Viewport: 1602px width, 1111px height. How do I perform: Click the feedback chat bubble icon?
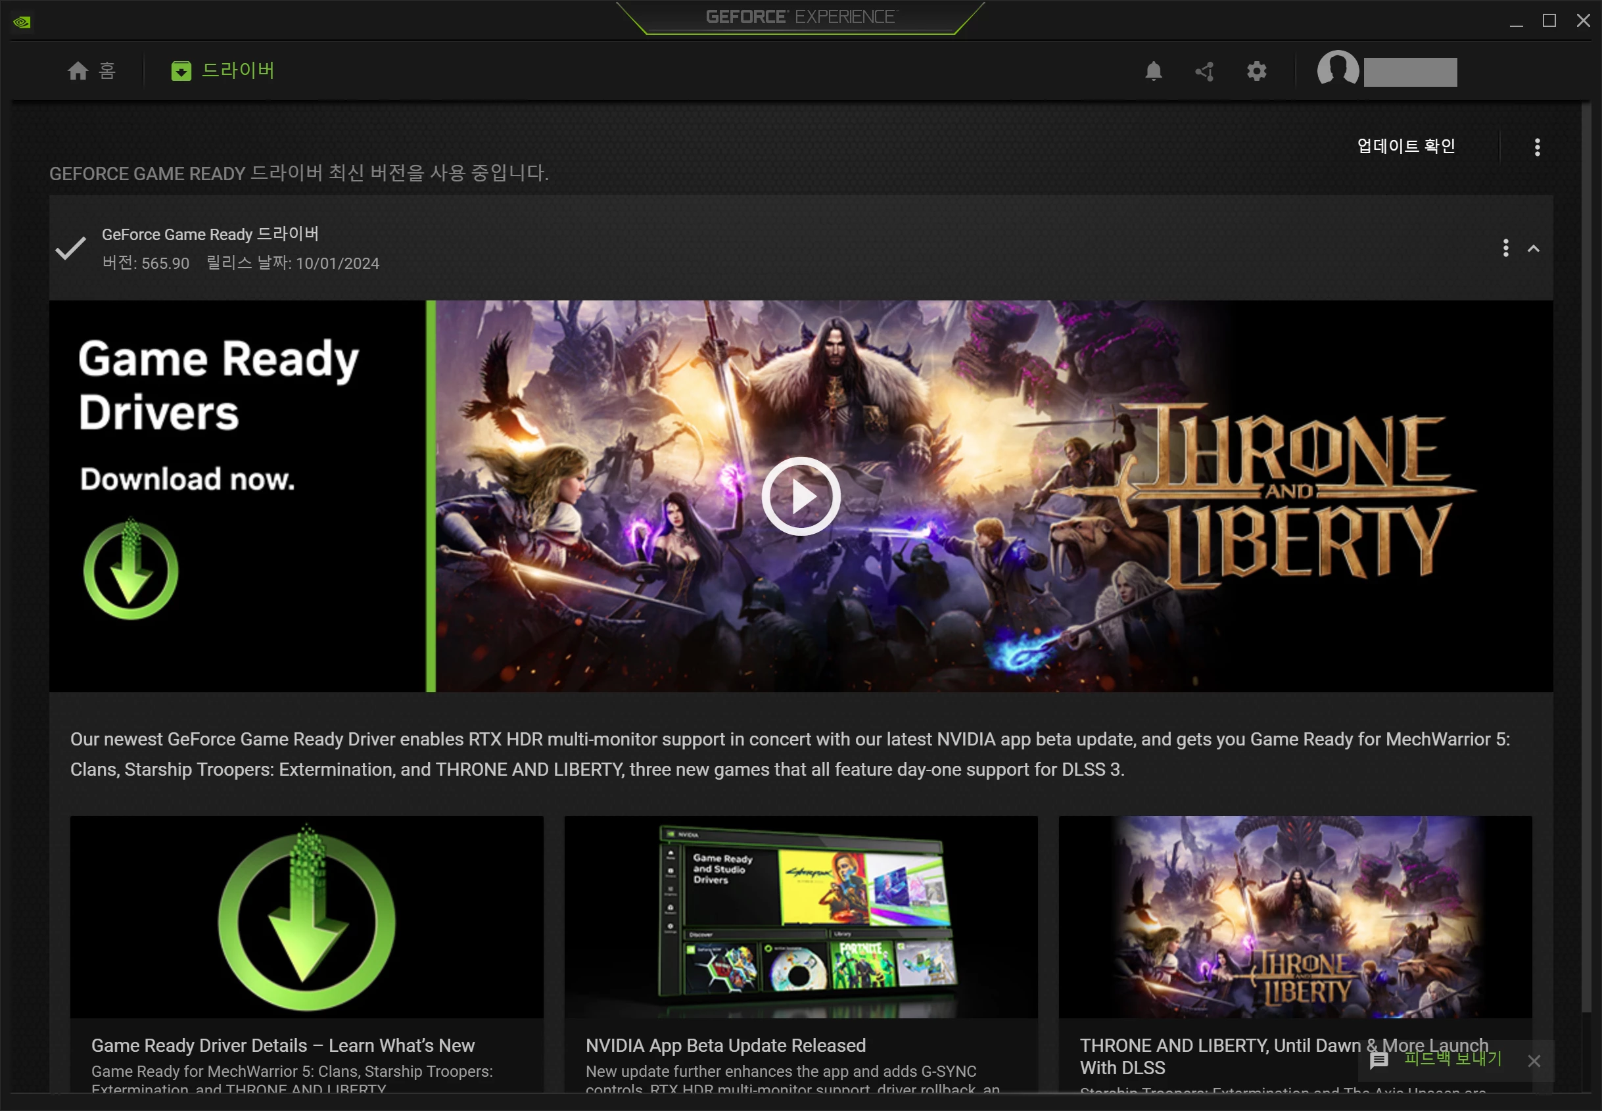1378,1060
